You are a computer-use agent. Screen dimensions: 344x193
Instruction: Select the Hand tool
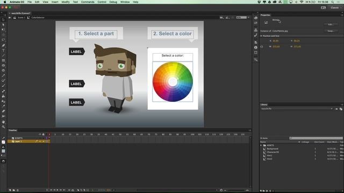(3, 122)
